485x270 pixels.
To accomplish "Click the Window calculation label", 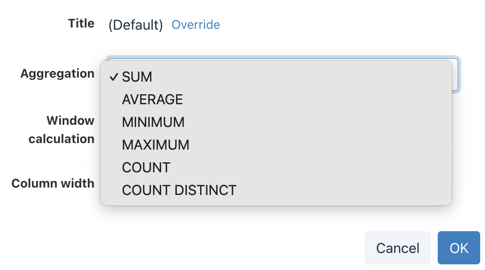I will point(62,130).
